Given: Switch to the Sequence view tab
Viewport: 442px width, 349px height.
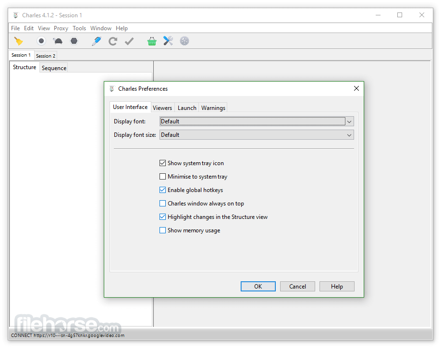Looking at the screenshot, I should tap(54, 68).
